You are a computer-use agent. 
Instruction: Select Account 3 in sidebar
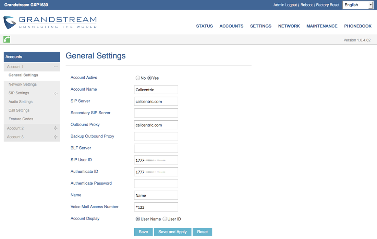point(15,137)
